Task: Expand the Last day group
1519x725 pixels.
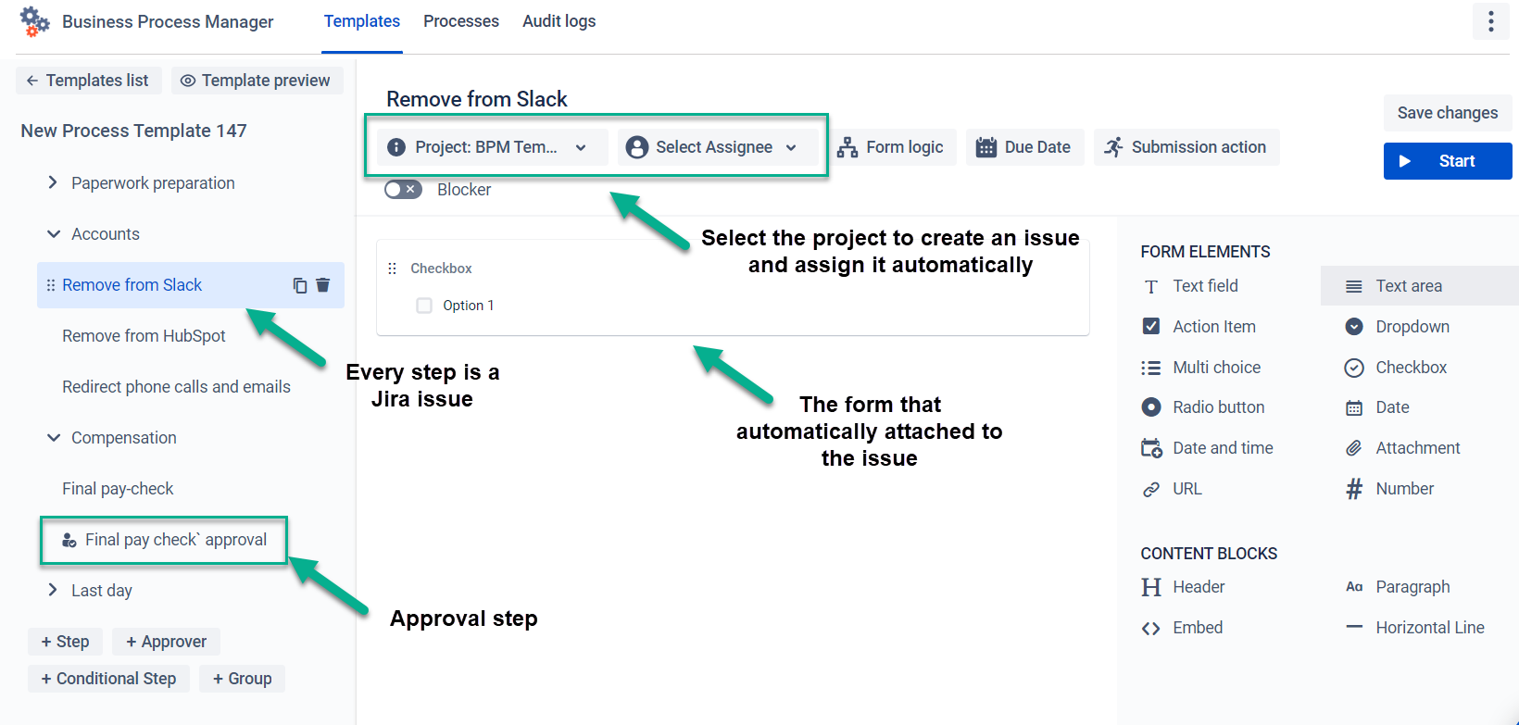Action: [x=53, y=591]
